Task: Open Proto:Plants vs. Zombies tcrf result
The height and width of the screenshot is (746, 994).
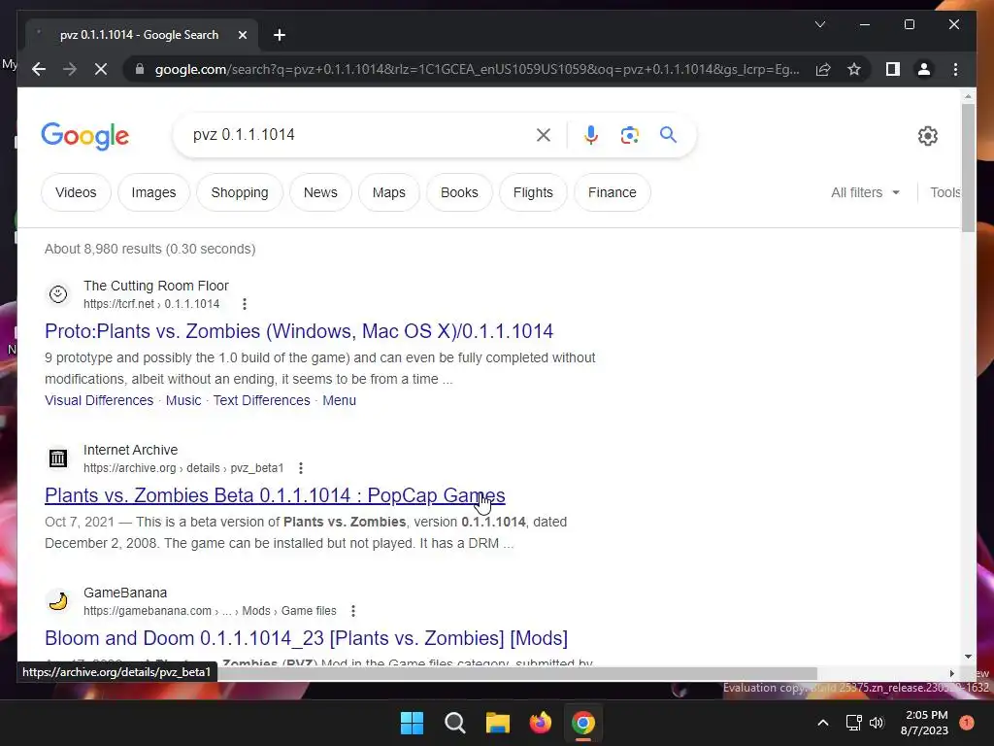Action: click(x=299, y=331)
